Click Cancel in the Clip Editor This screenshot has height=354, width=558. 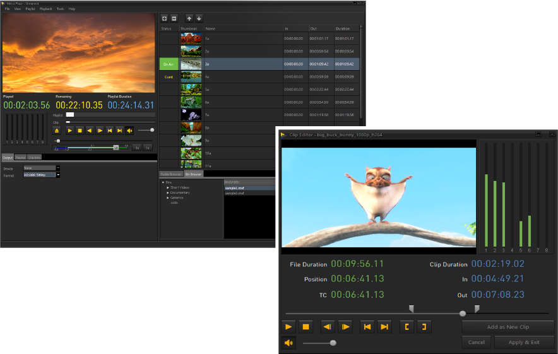(x=476, y=342)
